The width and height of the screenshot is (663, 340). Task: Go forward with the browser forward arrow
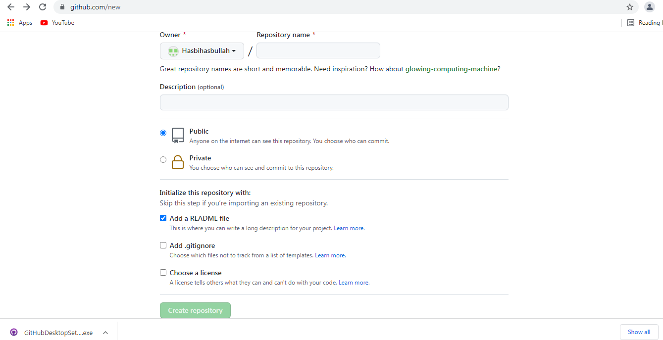click(27, 7)
